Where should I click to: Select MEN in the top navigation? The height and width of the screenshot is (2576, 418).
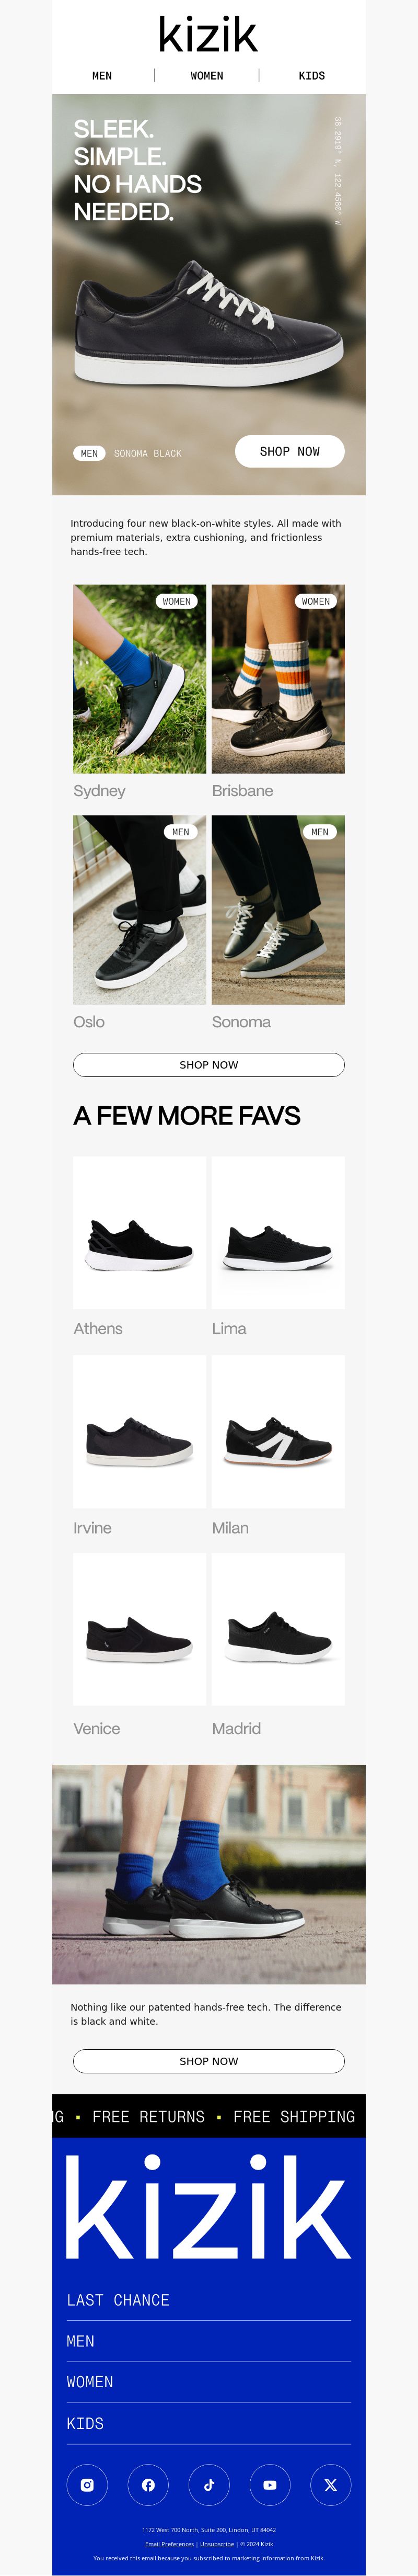102,75
